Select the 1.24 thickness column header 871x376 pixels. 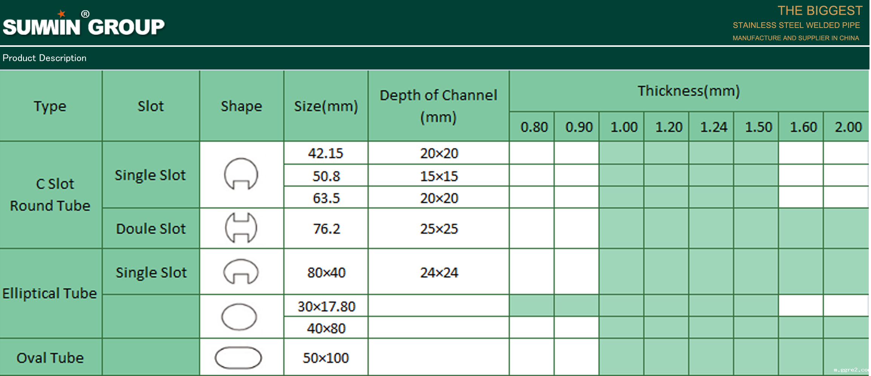click(x=713, y=127)
